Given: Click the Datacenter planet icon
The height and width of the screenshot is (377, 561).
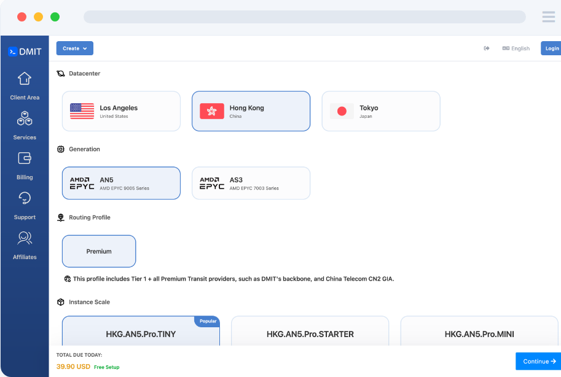Looking at the screenshot, I should coord(61,73).
